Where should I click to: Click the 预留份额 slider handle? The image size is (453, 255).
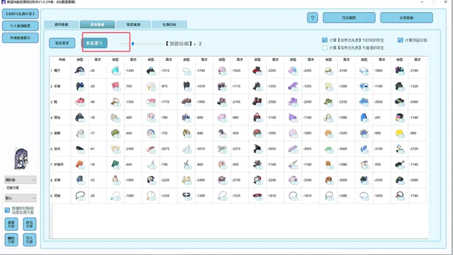[132, 44]
